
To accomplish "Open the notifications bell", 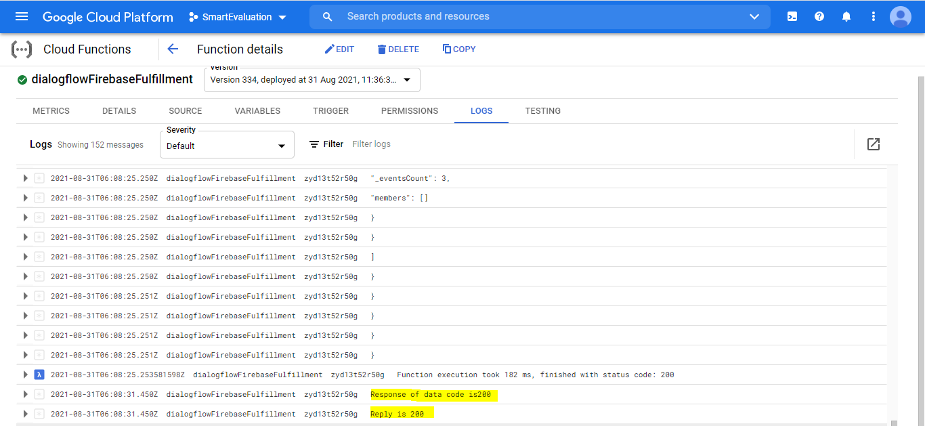I will tap(846, 16).
